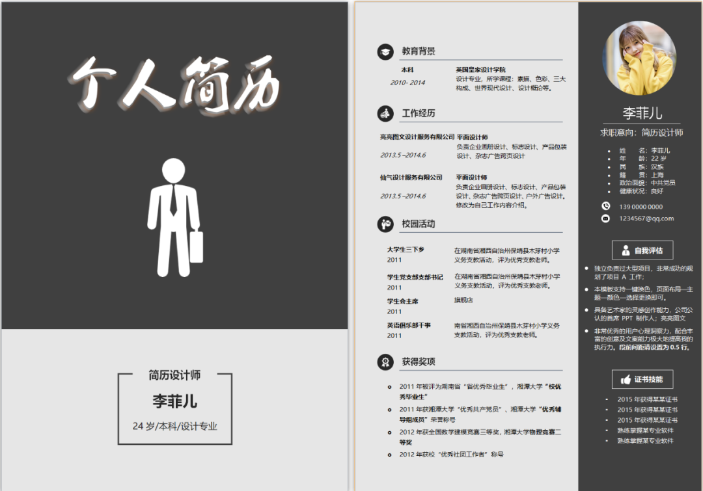Viewport: 703px width, 491px height.
Task: Click the person icon in 自我评估 box
Action: coord(626,250)
